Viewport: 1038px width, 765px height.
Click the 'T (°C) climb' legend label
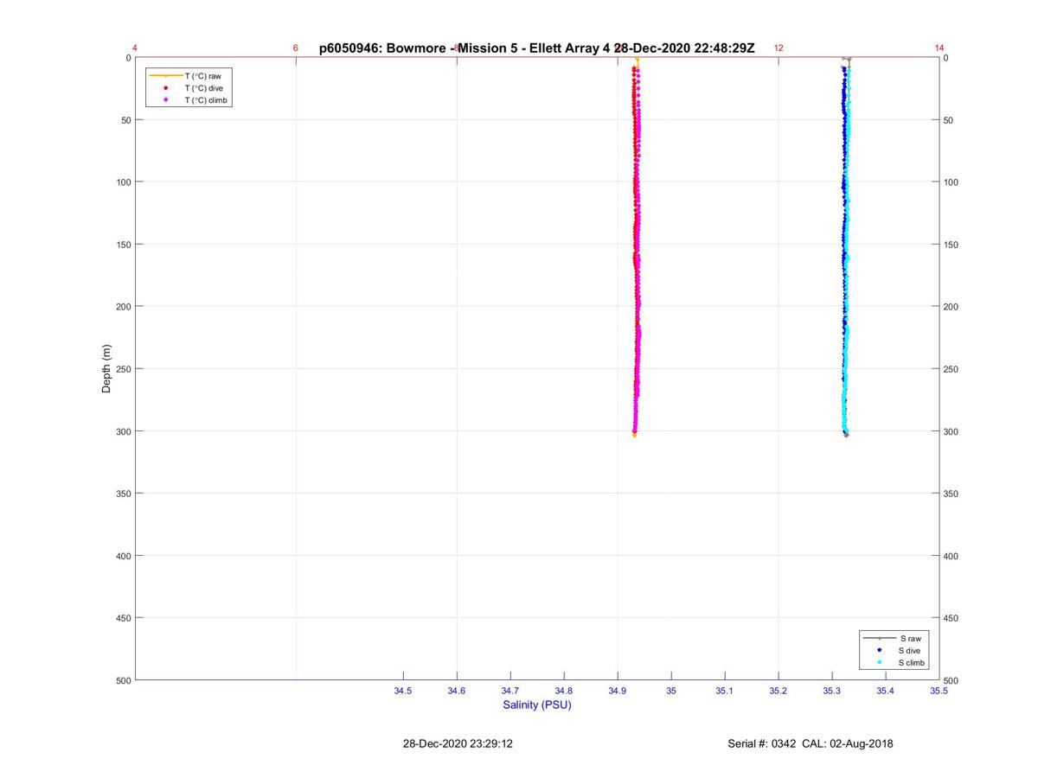(x=207, y=100)
